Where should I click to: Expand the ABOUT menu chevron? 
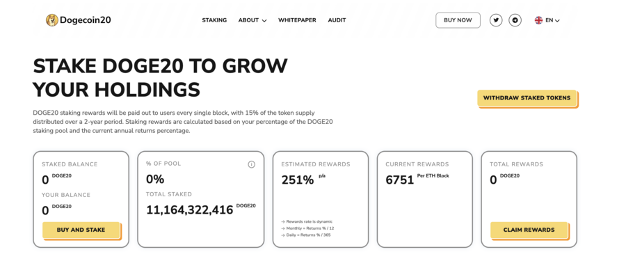coord(264,20)
